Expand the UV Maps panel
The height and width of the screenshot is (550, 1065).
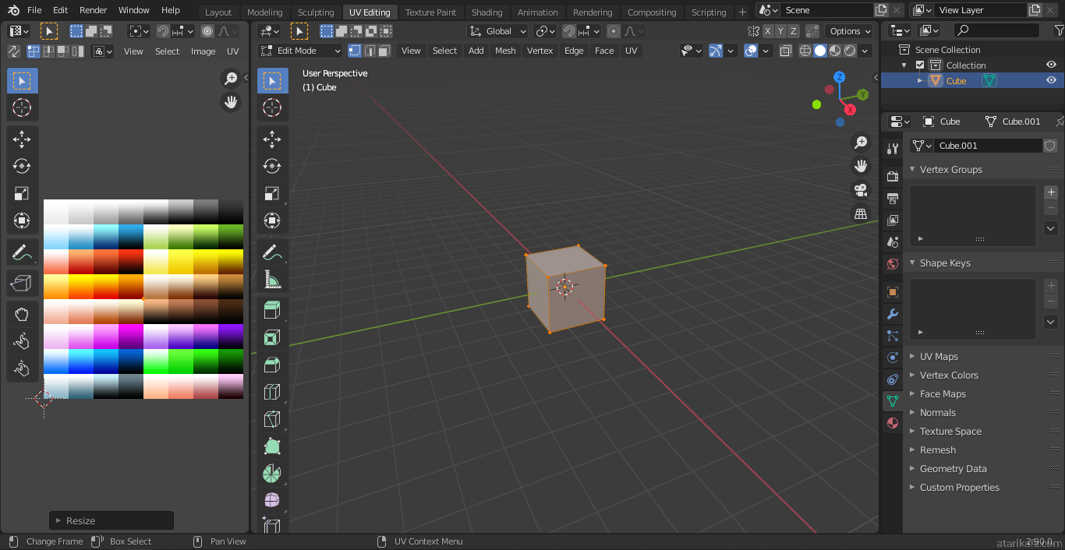(x=913, y=357)
